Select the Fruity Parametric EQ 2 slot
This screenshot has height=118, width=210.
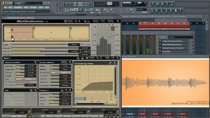[x=175, y=41]
